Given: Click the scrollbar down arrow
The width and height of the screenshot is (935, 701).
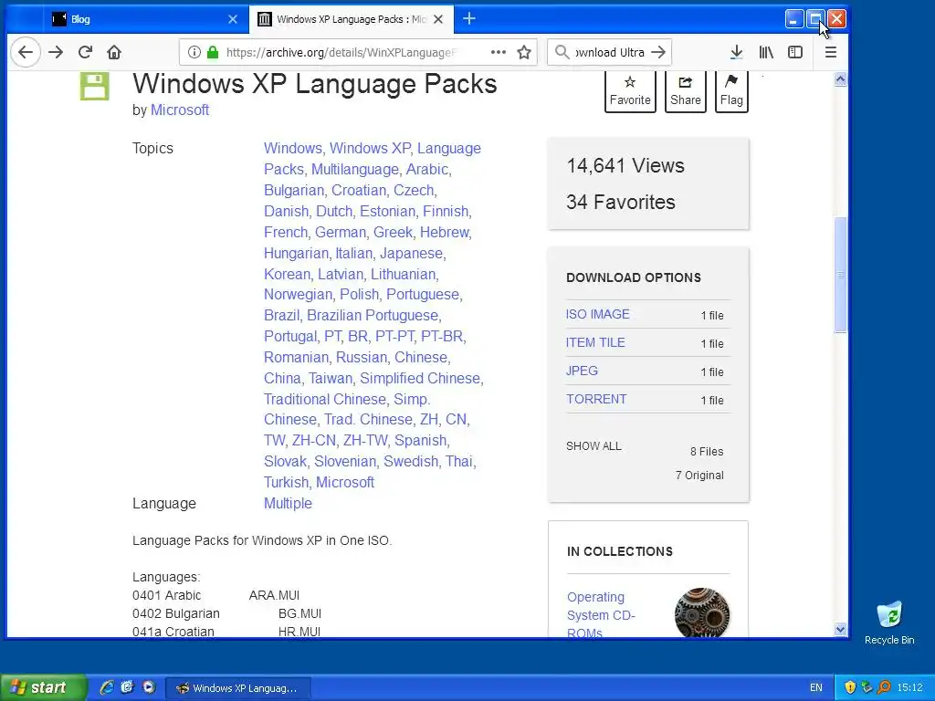Looking at the screenshot, I should tap(840, 630).
